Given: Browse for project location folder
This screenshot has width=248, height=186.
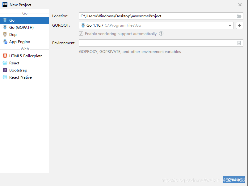Looking at the screenshot, I should point(239,16).
